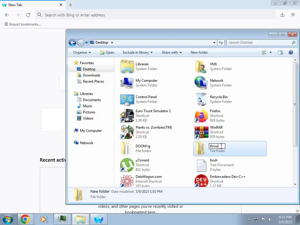Select the bruh text document icon

coord(201,165)
